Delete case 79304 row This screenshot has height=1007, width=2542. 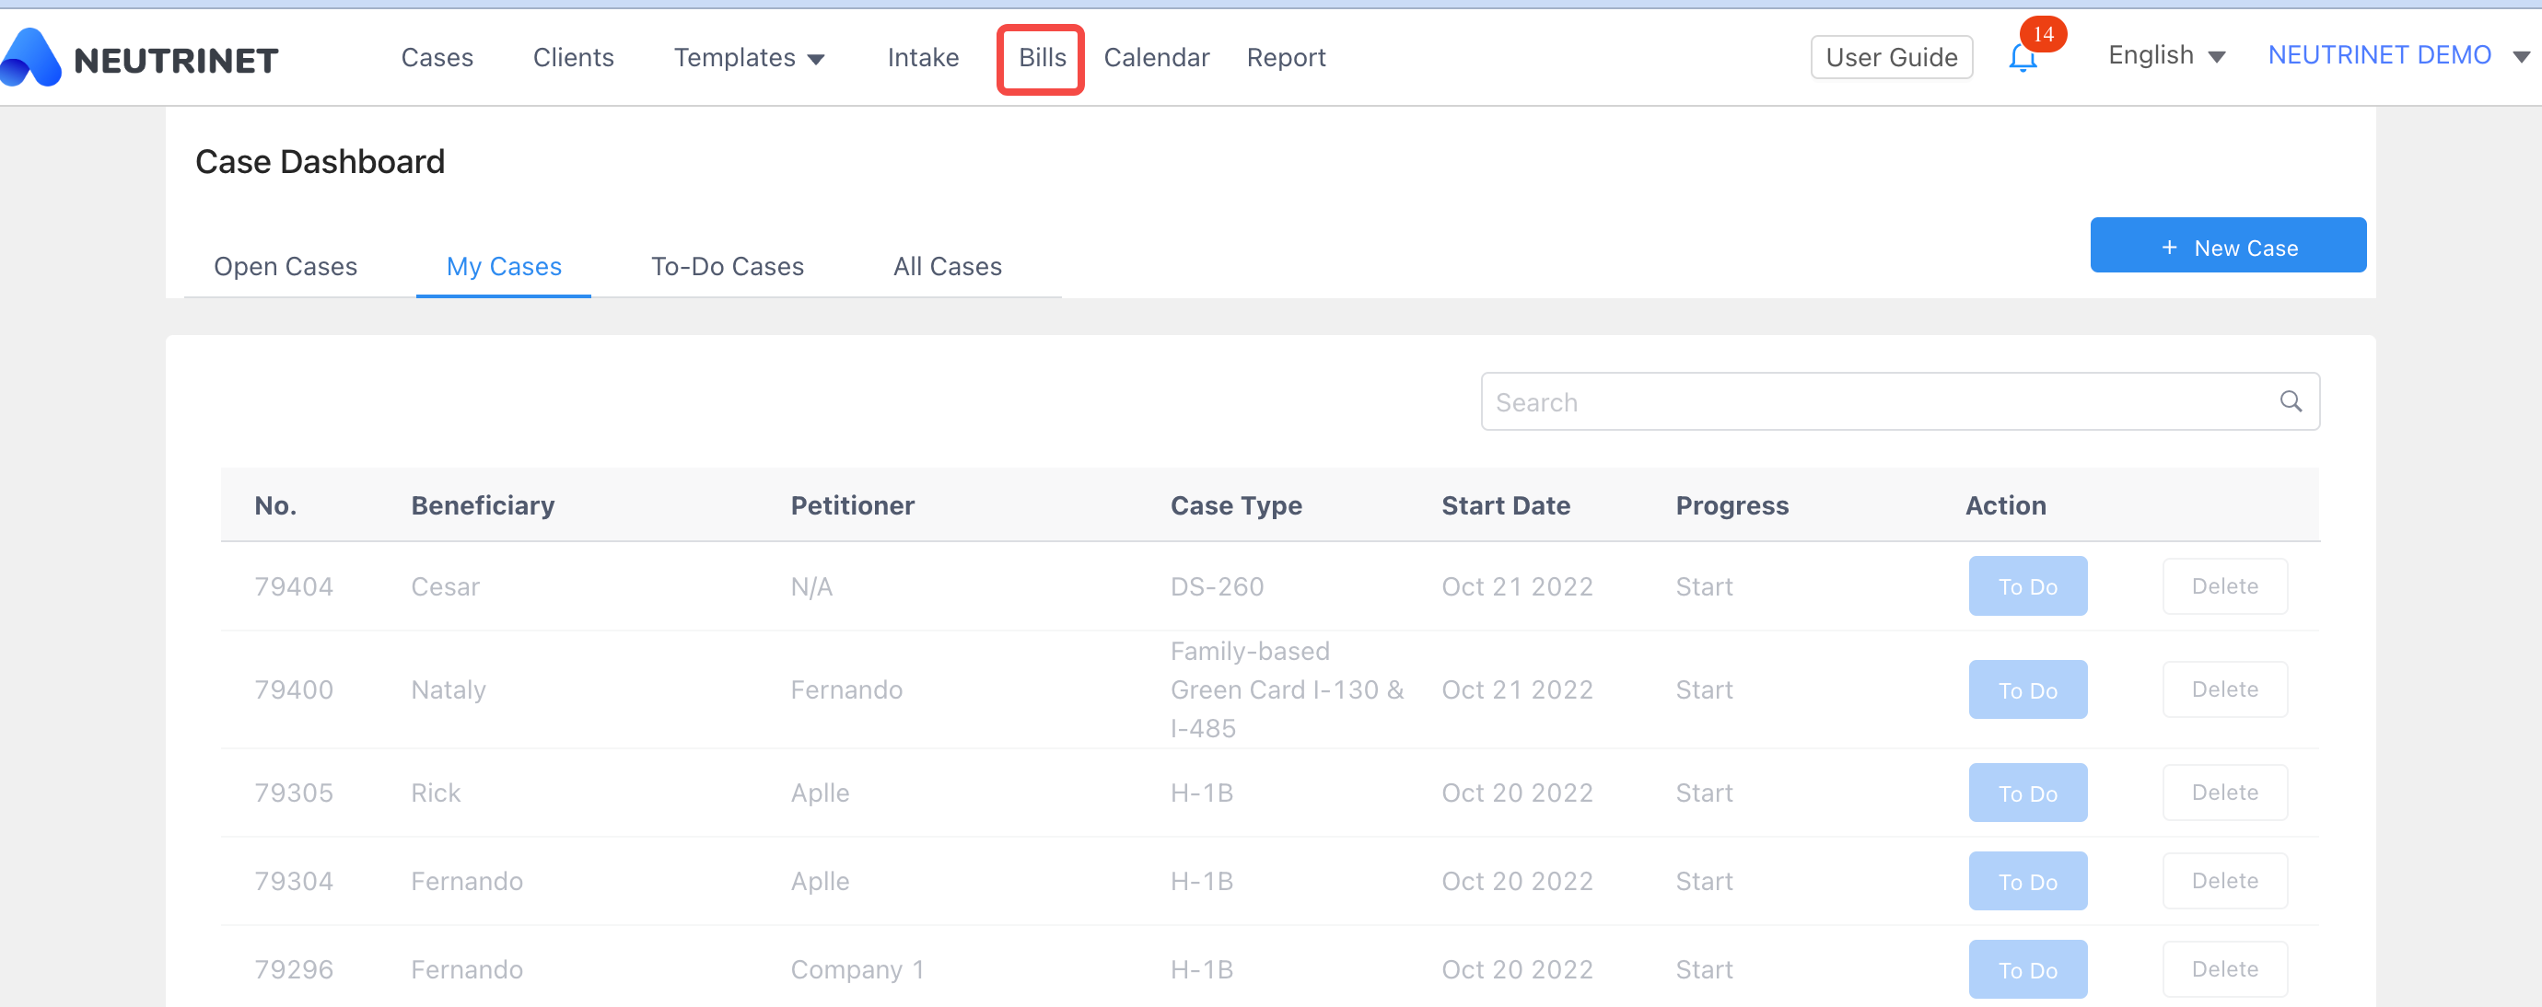point(2224,881)
